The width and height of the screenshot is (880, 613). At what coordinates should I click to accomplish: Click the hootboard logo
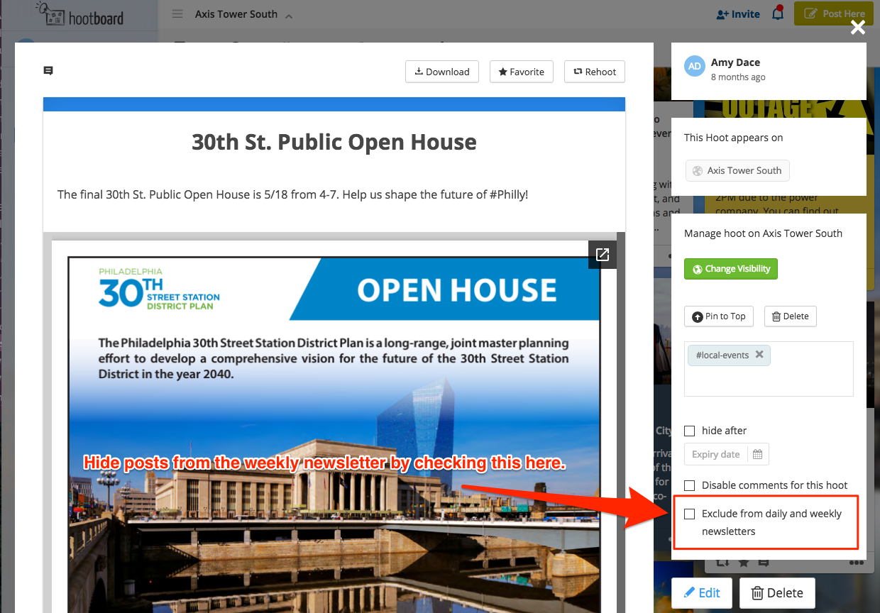(x=79, y=13)
